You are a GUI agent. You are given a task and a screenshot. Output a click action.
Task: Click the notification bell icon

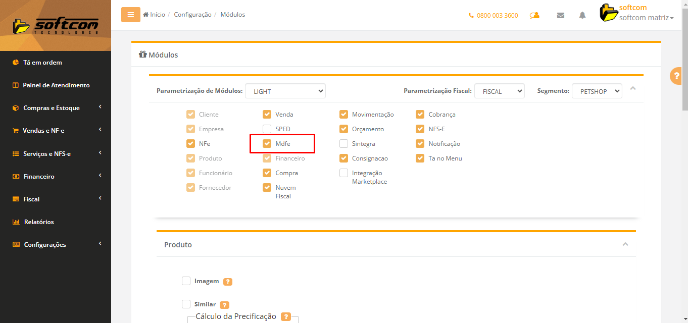pyautogui.click(x=582, y=15)
